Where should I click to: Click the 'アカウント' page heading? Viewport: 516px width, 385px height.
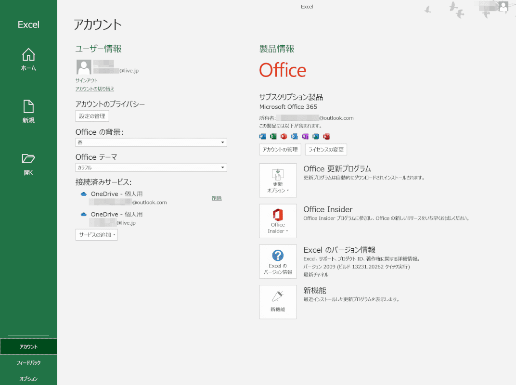click(x=98, y=25)
